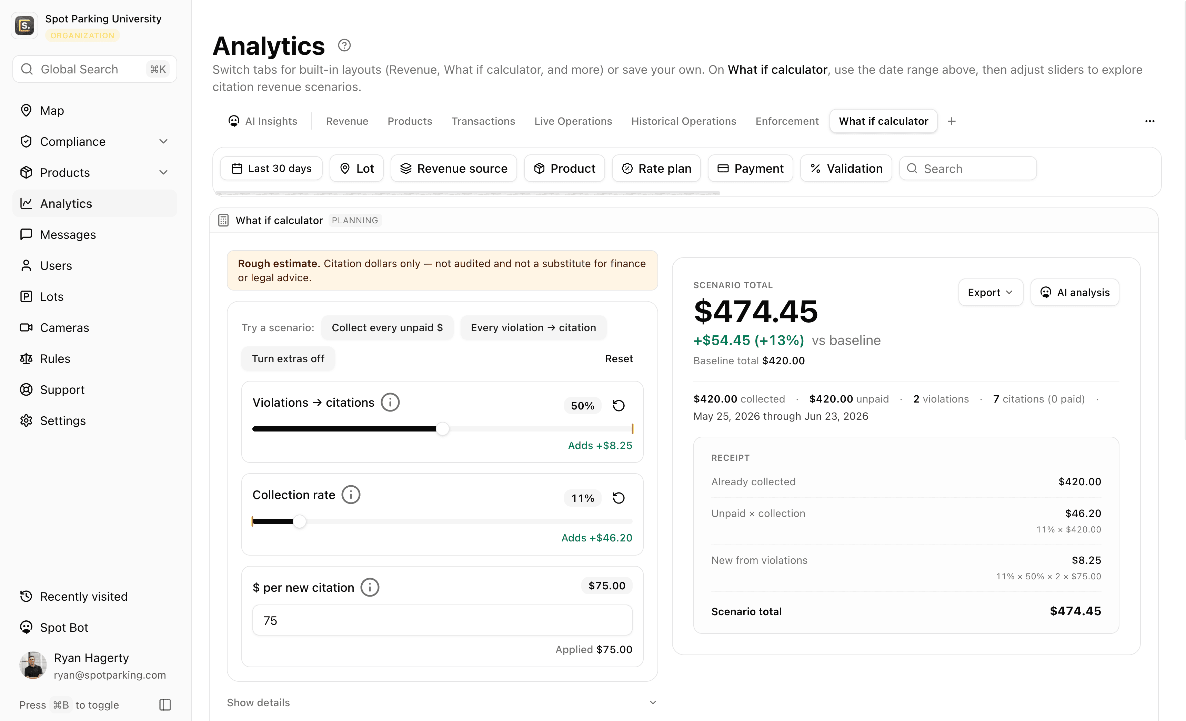The width and height of the screenshot is (1186, 721).
Task: Open info tooltip for Violations to citations
Action: [x=390, y=402]
